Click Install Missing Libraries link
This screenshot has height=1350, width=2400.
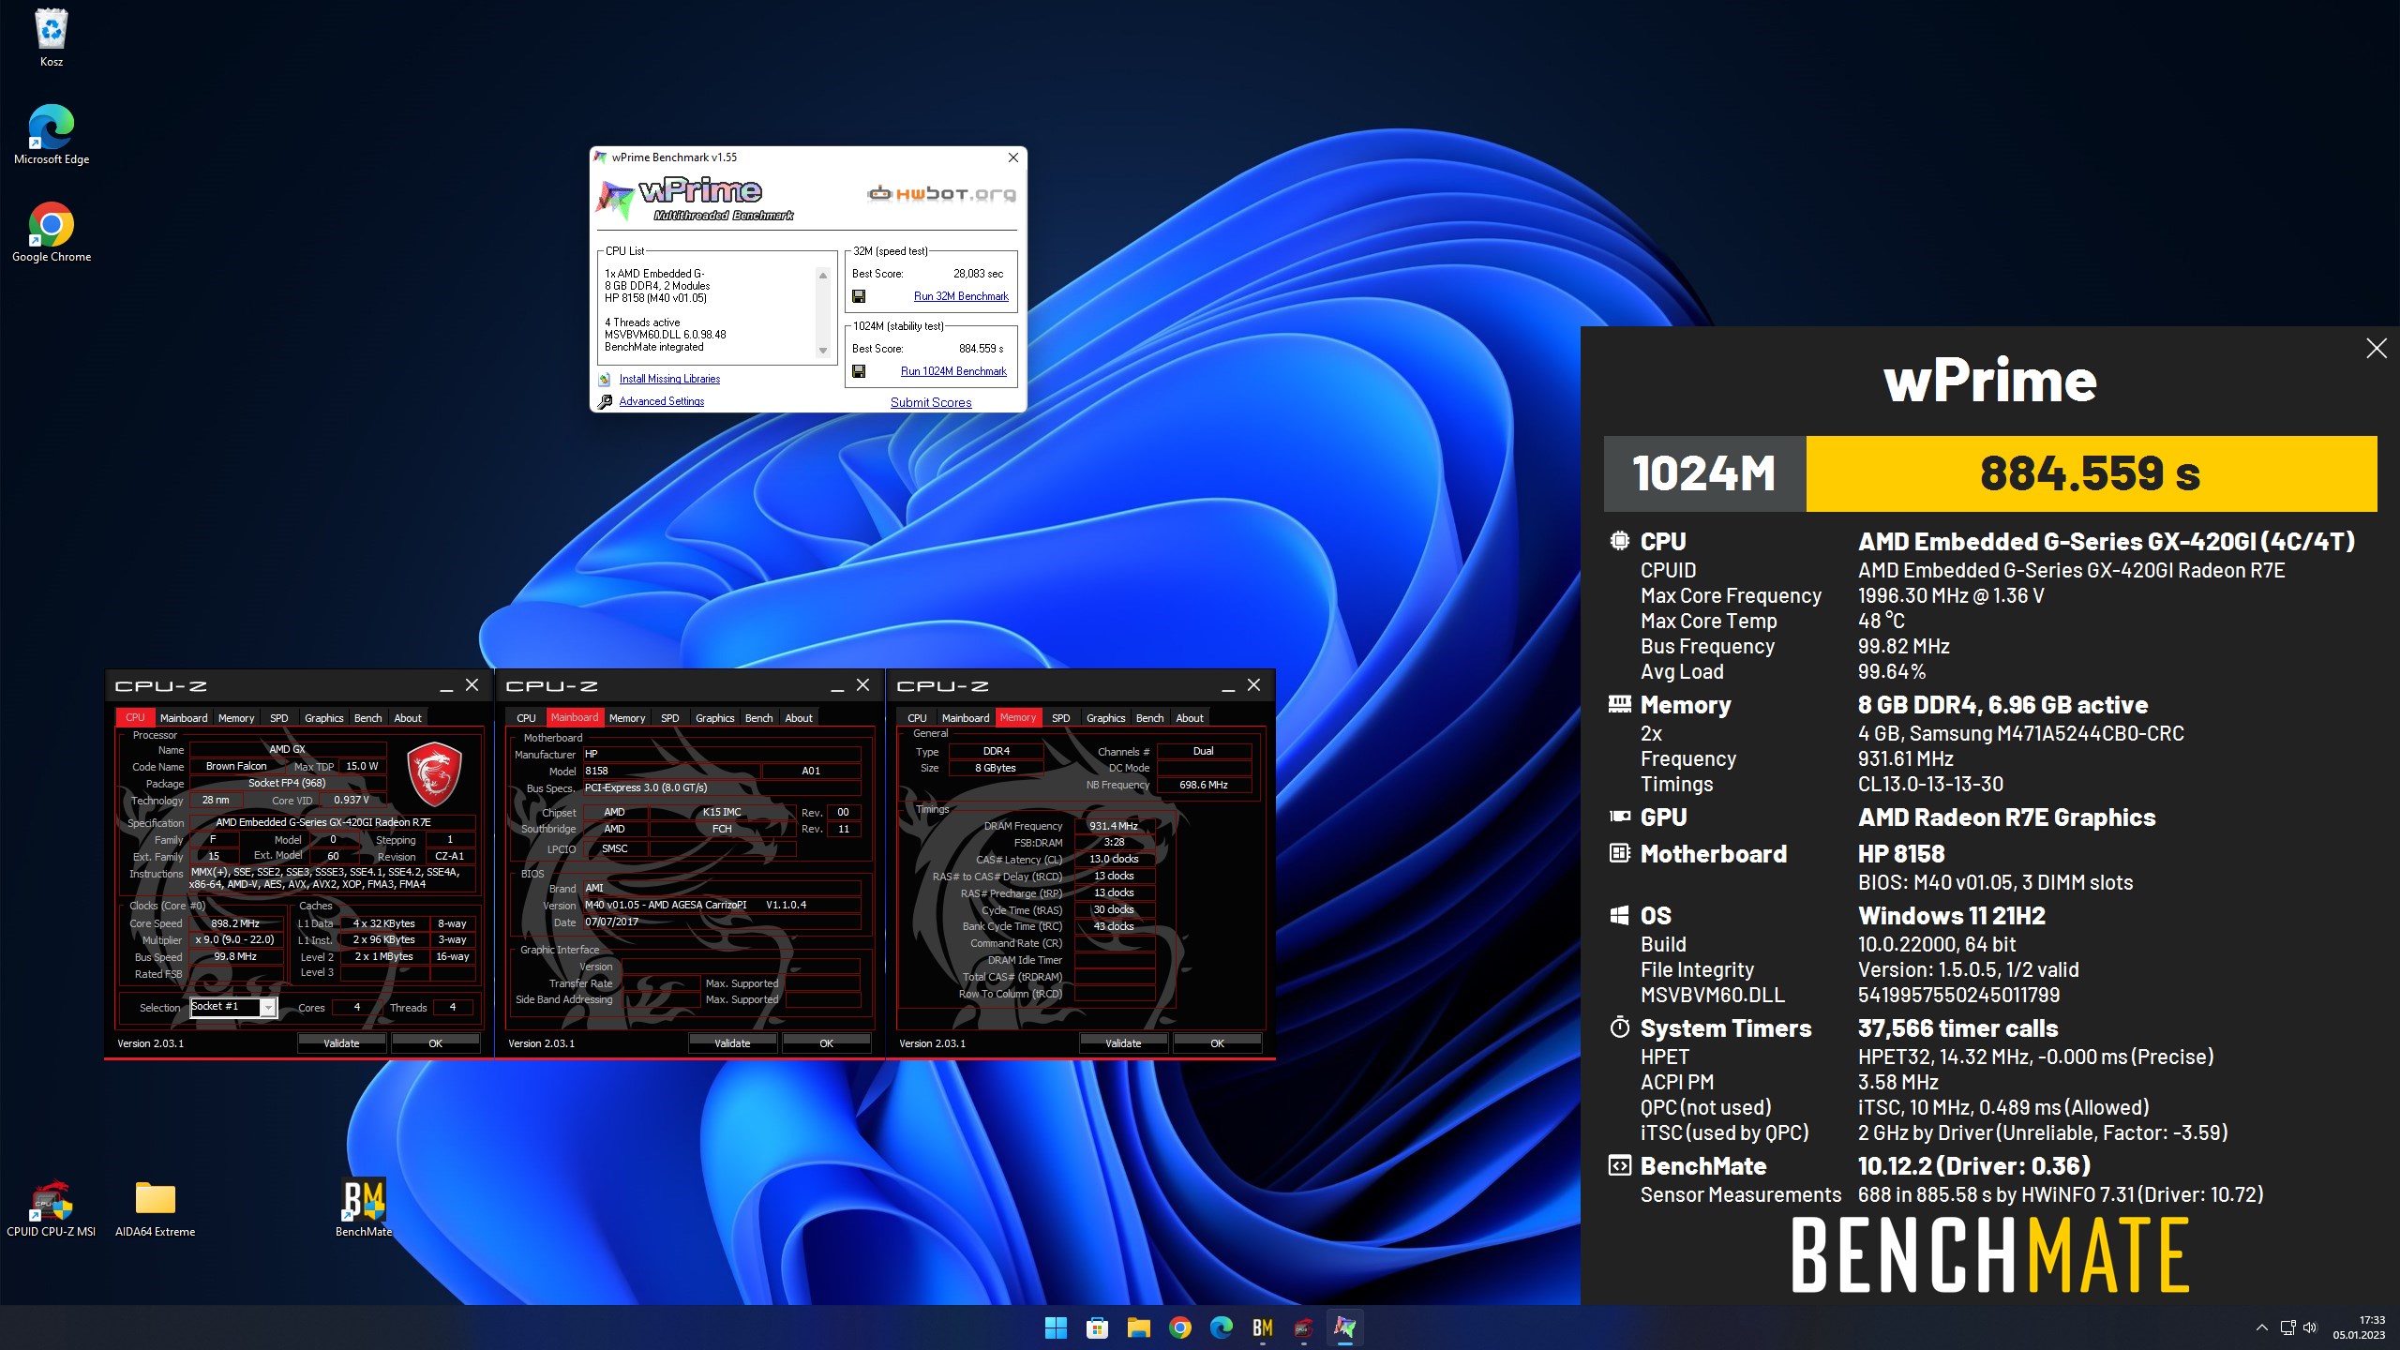pos(669,379)
